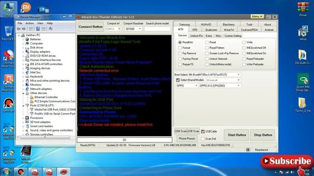Select Unlock Network radio option
The height and width of the screenshot is (176, 314).
point(207,59)
